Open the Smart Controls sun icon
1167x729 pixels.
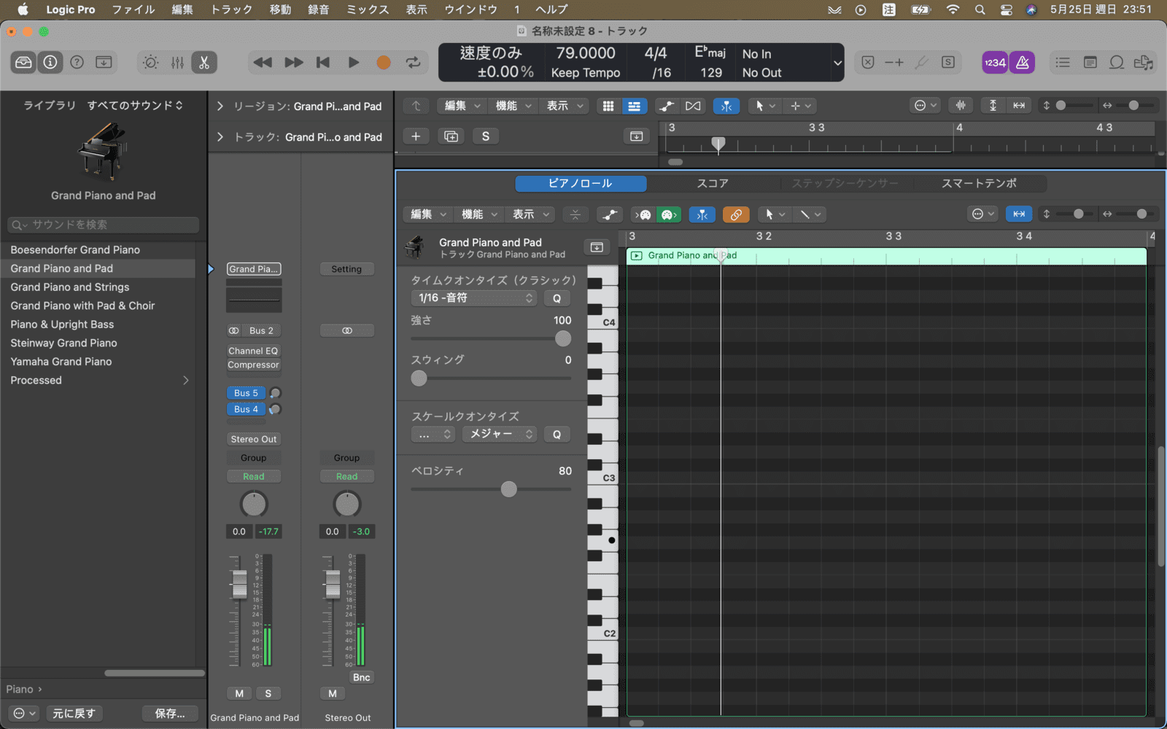[150, 63]
